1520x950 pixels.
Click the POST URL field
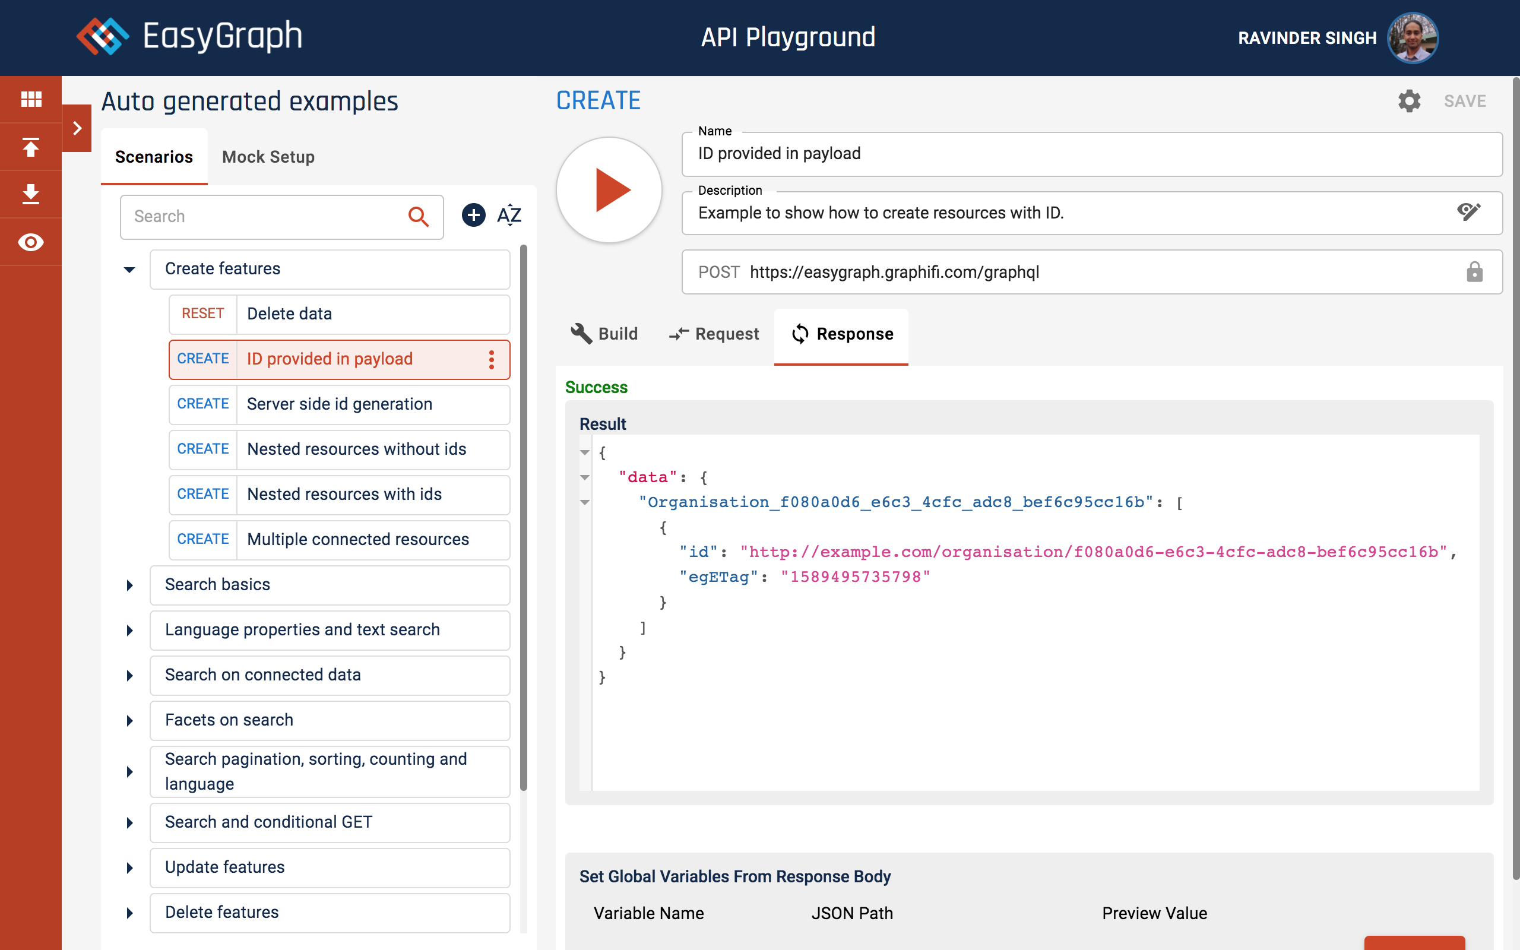[x=1092, y=272]
